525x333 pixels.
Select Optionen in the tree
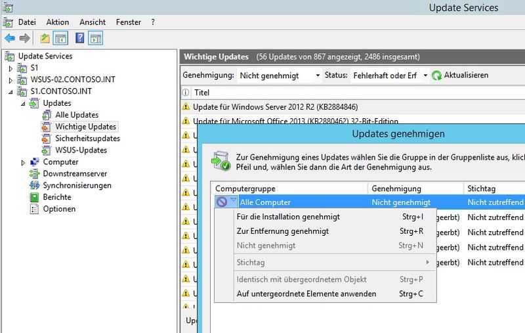[59, 209]
